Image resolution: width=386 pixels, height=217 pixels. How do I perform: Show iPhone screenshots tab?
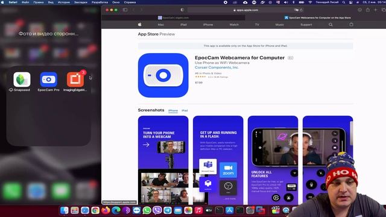pos(173,111)
